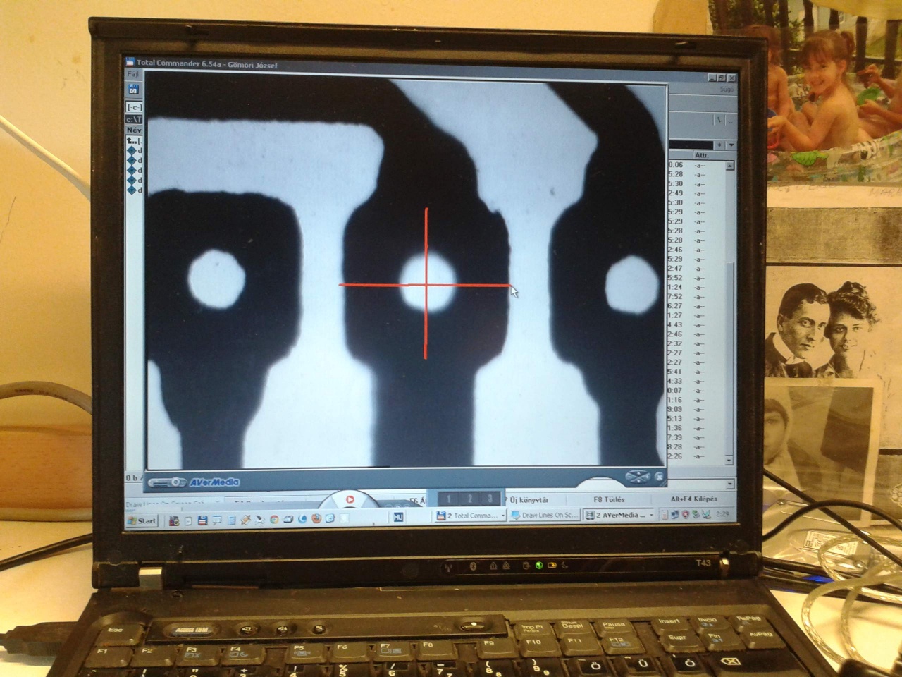Open the parent directory entry in file list

coord(132,141)
